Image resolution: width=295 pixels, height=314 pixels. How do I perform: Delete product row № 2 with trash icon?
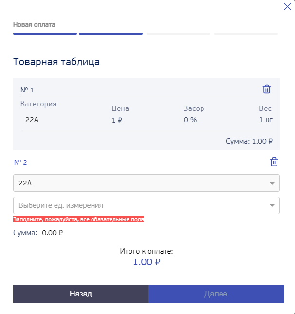(x=274, y=162)
